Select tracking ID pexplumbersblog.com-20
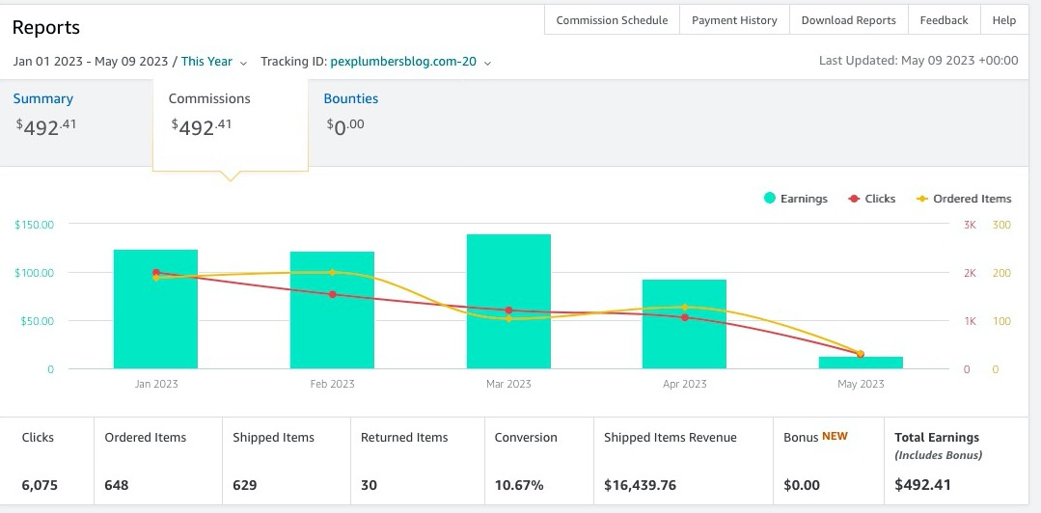 [x=403, y=62]
